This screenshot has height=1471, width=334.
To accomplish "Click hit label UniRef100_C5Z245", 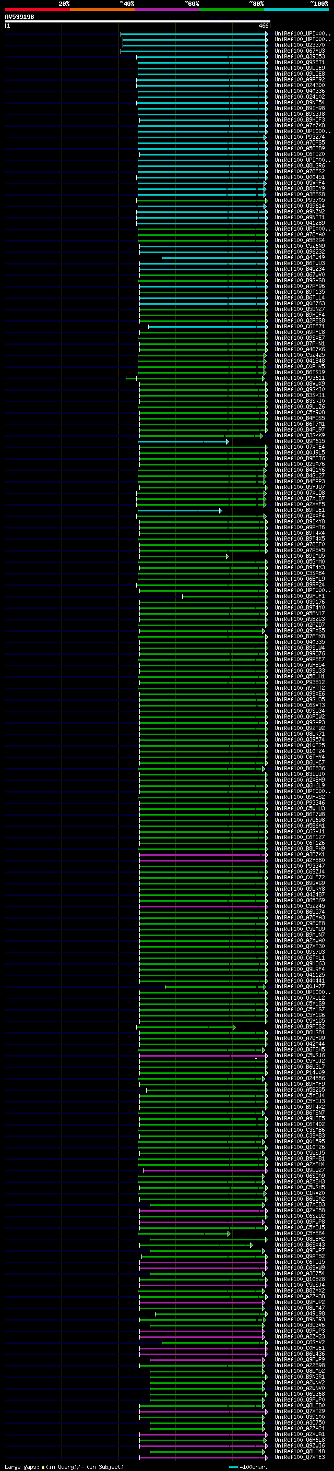I will (x=299, y=906).
